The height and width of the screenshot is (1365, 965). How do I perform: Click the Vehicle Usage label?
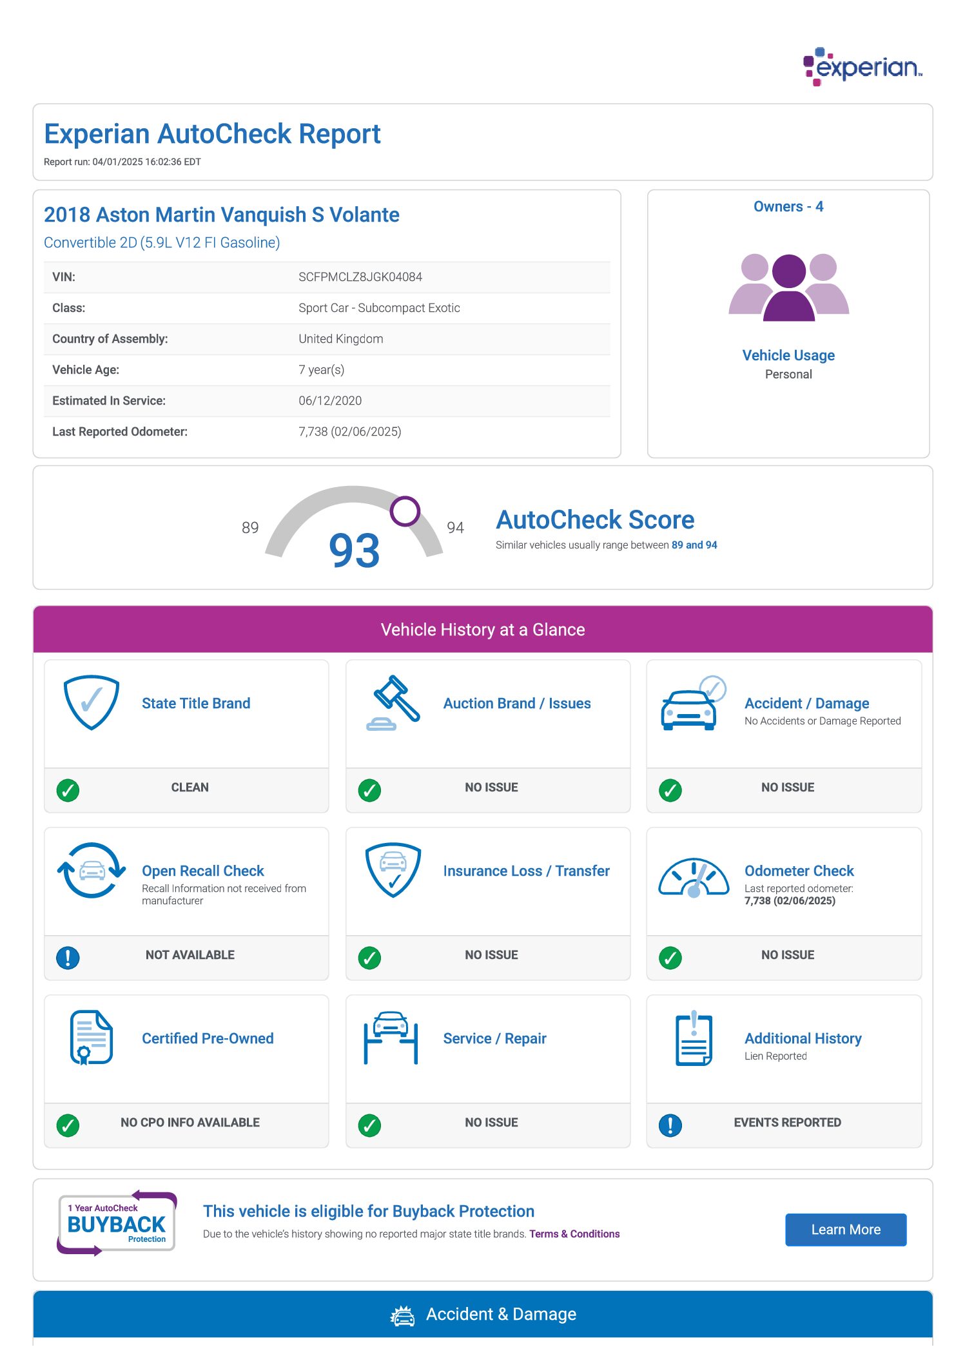(x=788, y=355)
